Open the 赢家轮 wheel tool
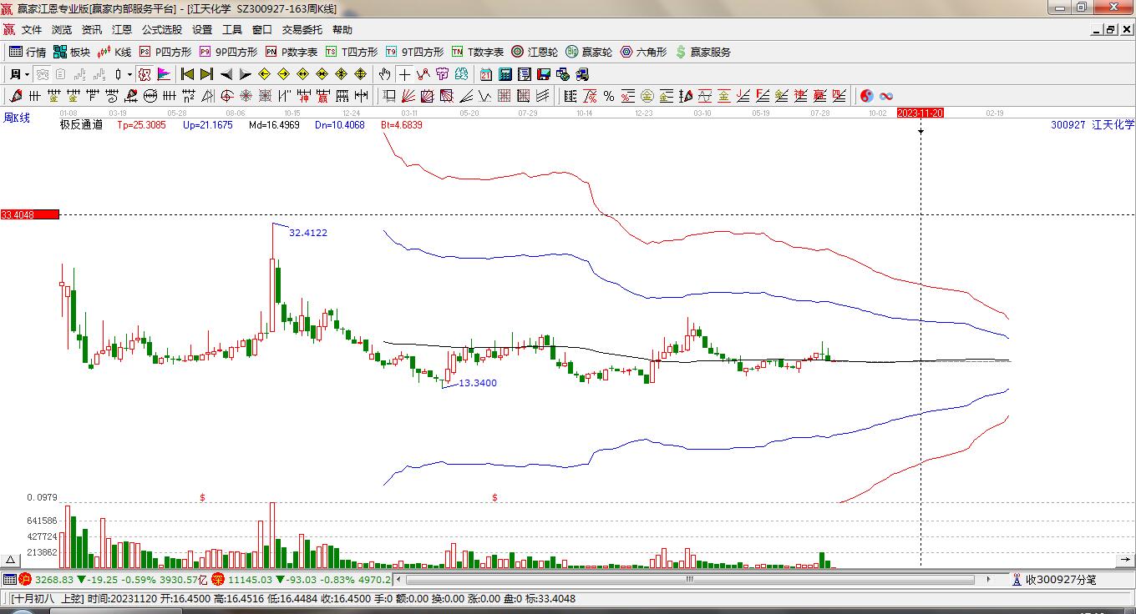Image resolution: width=1136 pixels, height=614 pixels. (589, 52)
